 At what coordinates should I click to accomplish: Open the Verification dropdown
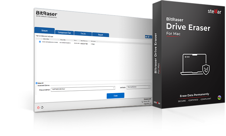[x=138, y=87]
